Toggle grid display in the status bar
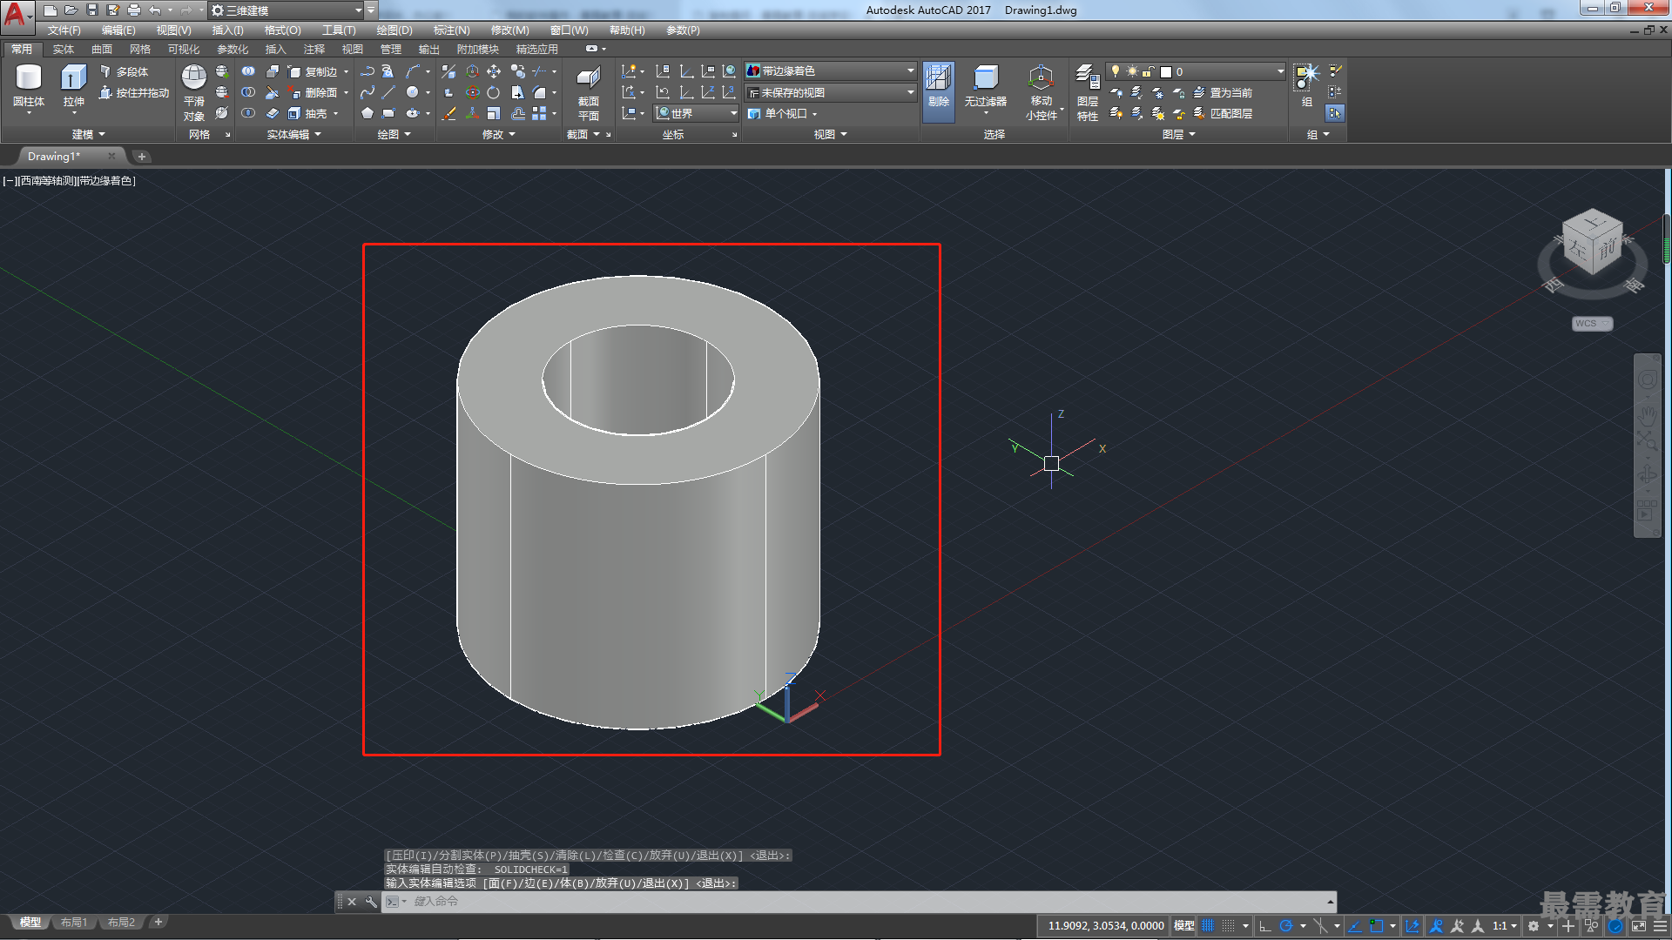 [1208, 926]
